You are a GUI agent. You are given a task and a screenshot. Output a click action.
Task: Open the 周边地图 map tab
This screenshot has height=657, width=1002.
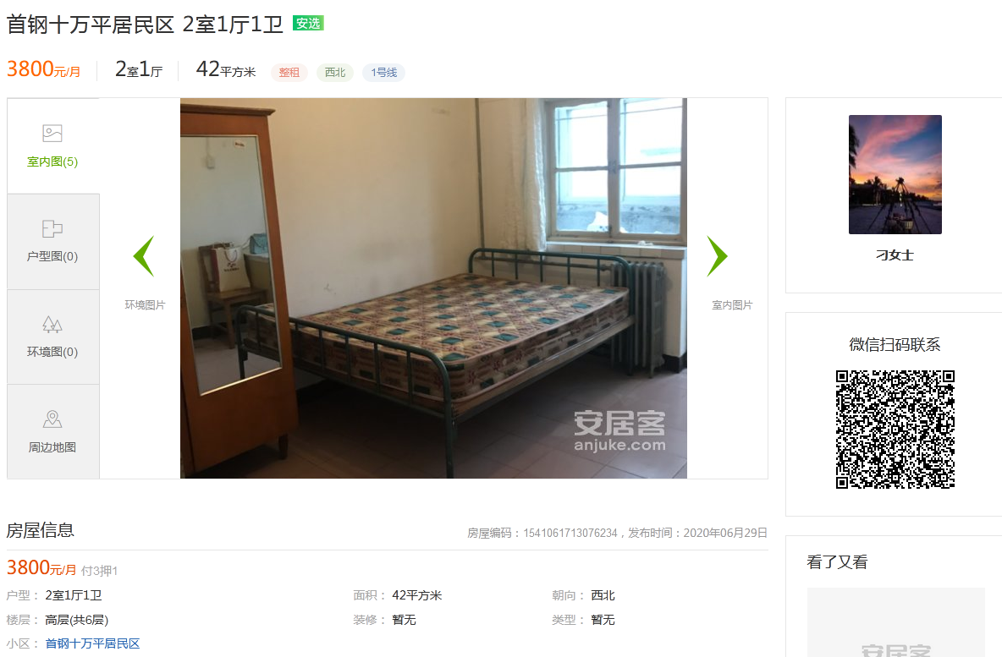[x=53, y=431]
